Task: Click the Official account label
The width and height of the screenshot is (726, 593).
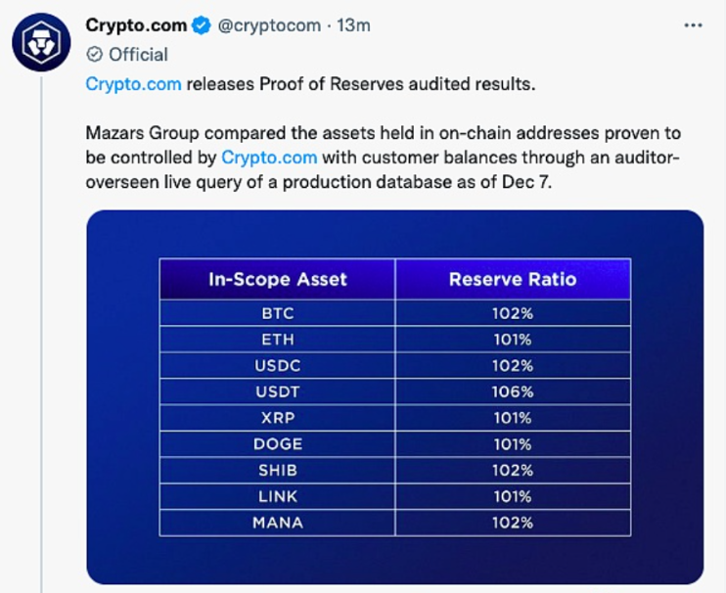Action: coord(138,55)
